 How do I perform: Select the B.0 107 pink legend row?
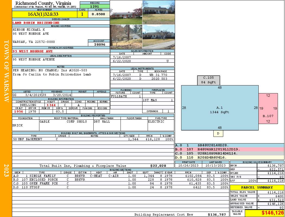[229, 149]
